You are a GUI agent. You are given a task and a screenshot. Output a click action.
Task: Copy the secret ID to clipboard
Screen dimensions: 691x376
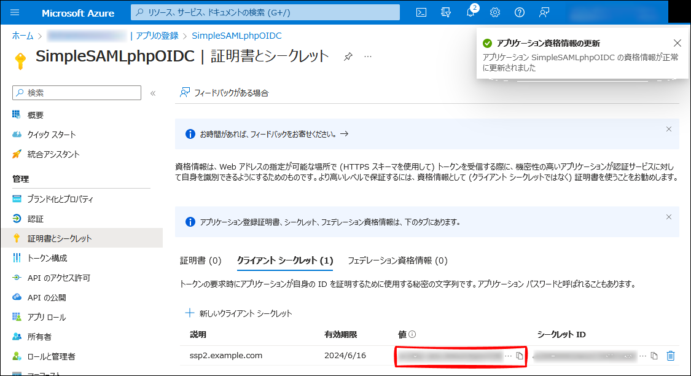[x=654, y=356]
